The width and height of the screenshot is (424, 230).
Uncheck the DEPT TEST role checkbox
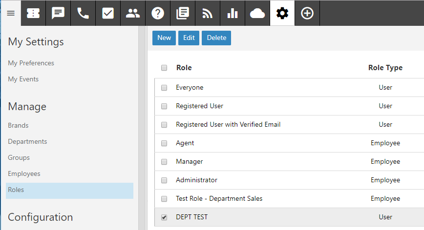[164, 217]
